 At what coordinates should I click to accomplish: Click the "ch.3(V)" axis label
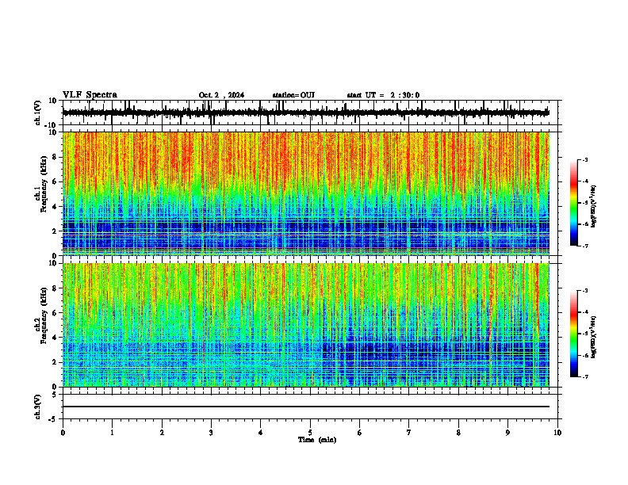click(x=38, y=407)
